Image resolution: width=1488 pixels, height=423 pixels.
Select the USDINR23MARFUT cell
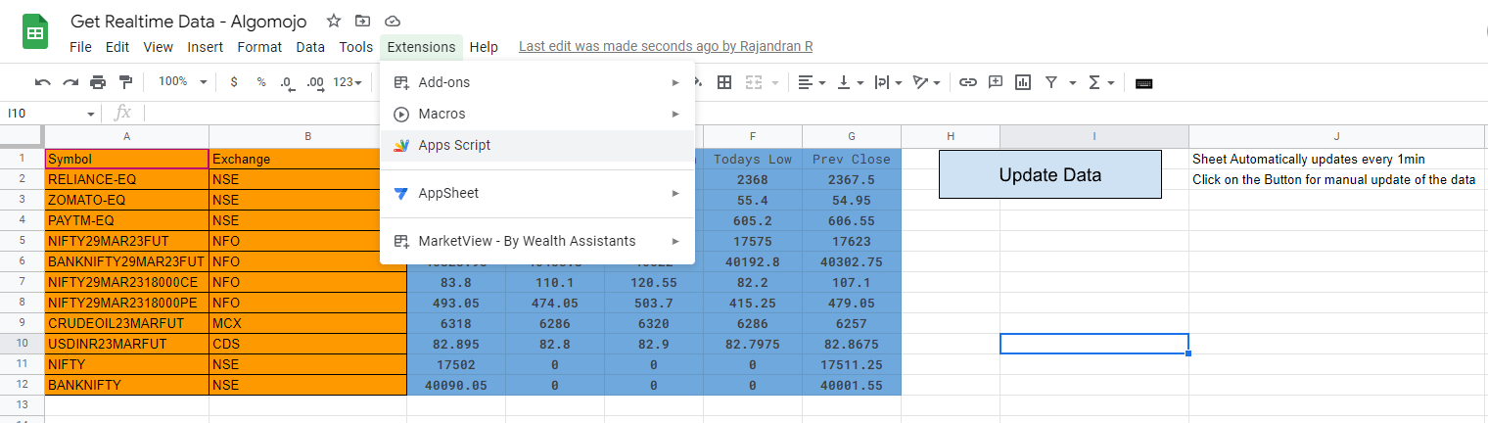point(127,344)
